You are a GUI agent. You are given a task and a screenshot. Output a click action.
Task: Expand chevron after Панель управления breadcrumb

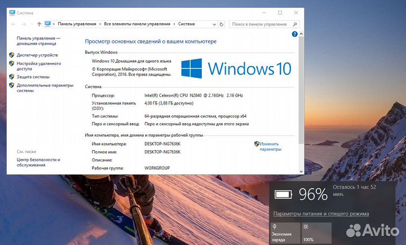click(100, 24)
